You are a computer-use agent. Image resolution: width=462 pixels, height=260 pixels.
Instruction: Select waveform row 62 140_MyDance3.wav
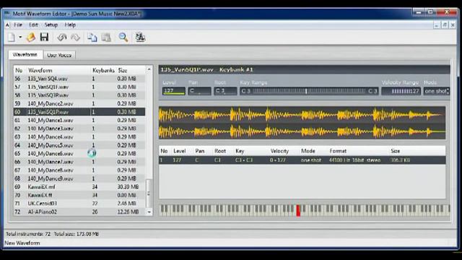click(79, 129)
